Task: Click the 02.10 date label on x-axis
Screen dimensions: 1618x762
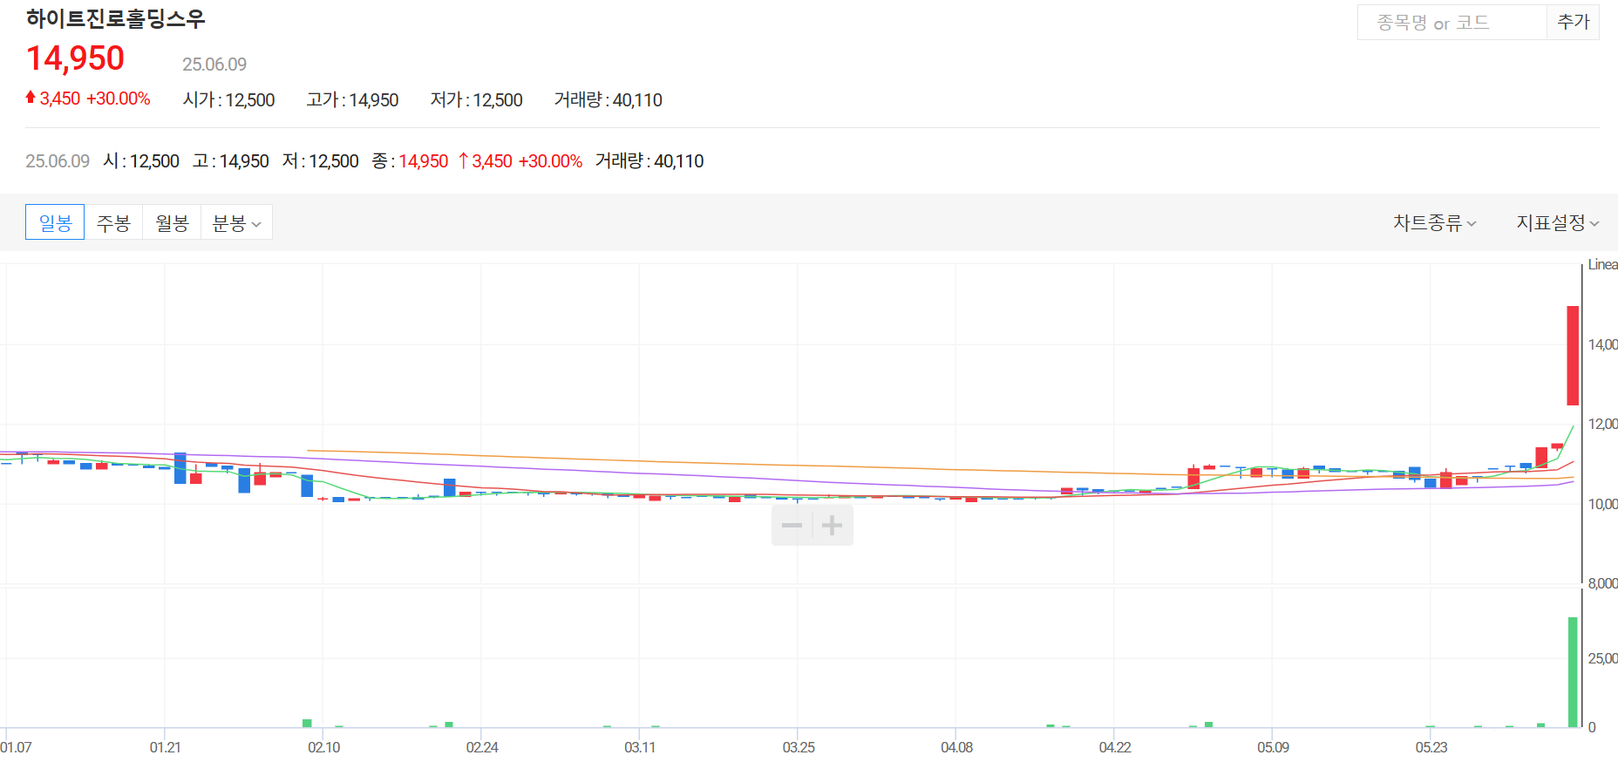Action: tap(324, 747)
